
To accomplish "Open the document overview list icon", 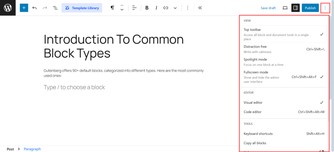I will tap(55, 8).
